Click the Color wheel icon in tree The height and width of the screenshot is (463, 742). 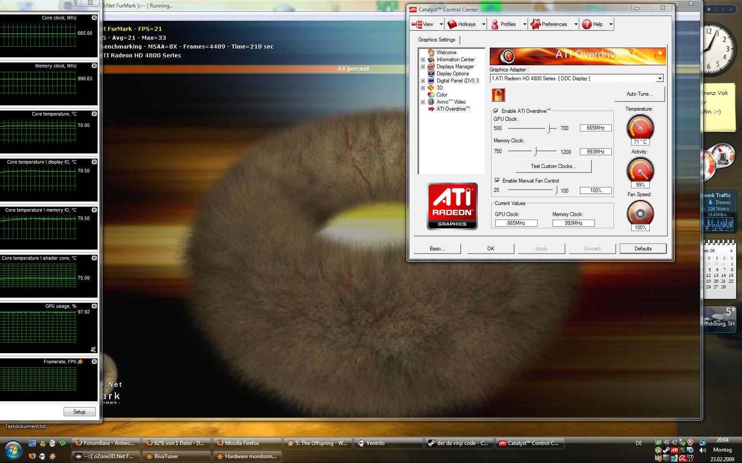tap(431, 95)
